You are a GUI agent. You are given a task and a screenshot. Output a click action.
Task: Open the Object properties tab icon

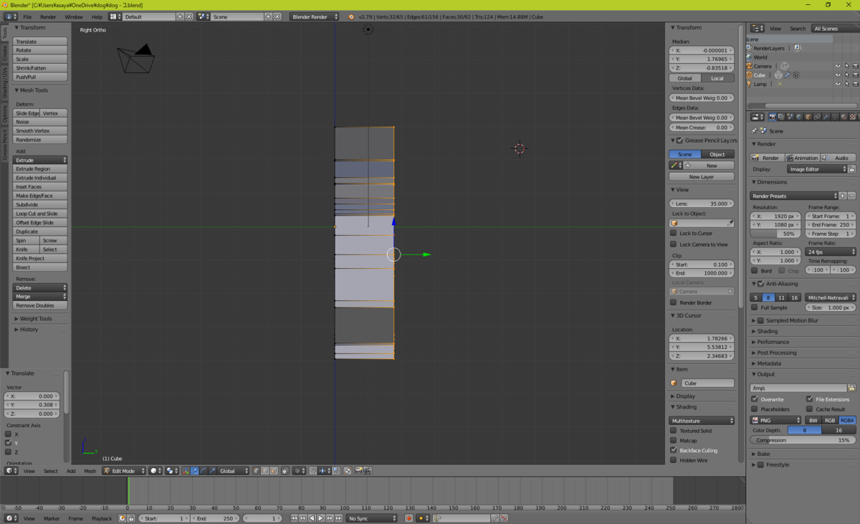[808, 117]
